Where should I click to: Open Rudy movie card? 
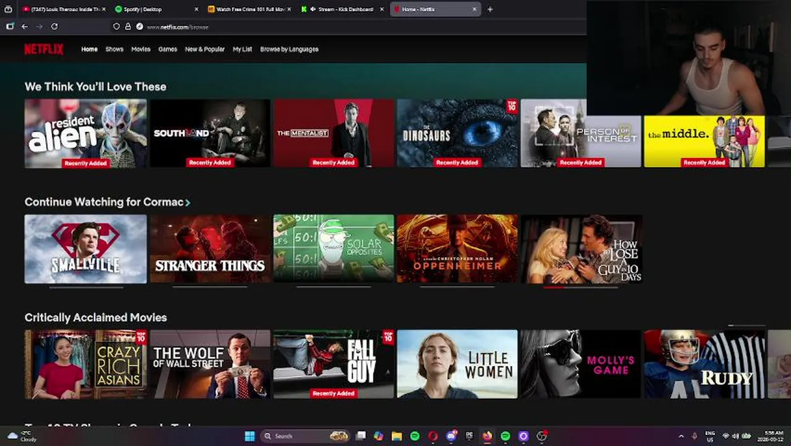(x=704, y=364)
